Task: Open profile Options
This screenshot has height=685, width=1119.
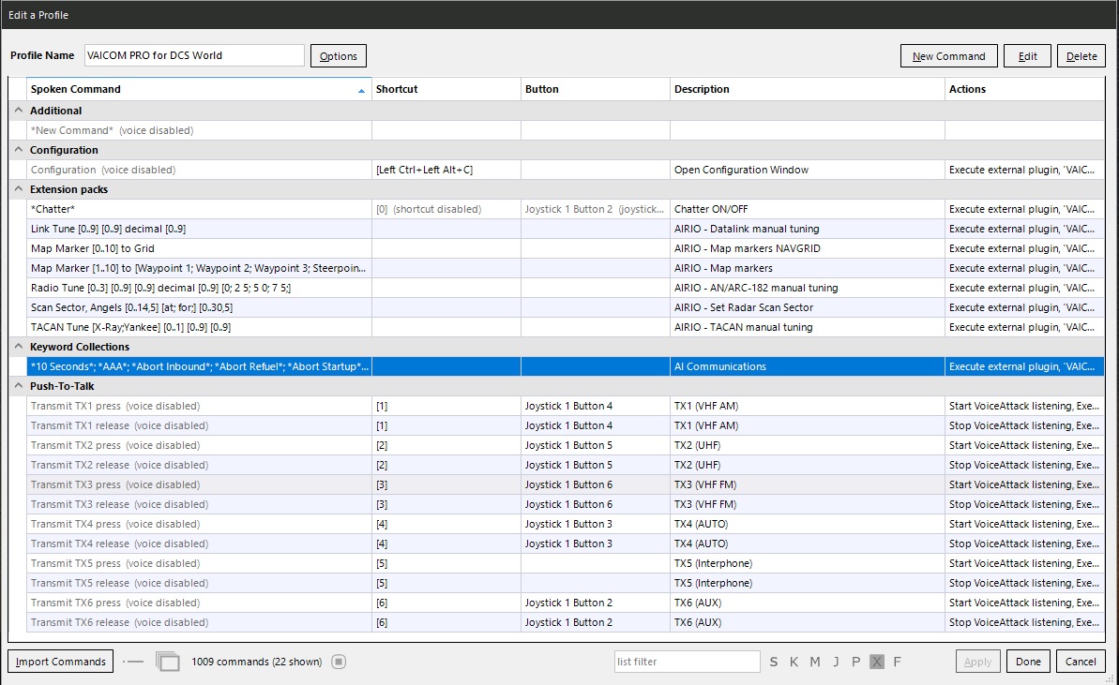Action: click(339, 55)
